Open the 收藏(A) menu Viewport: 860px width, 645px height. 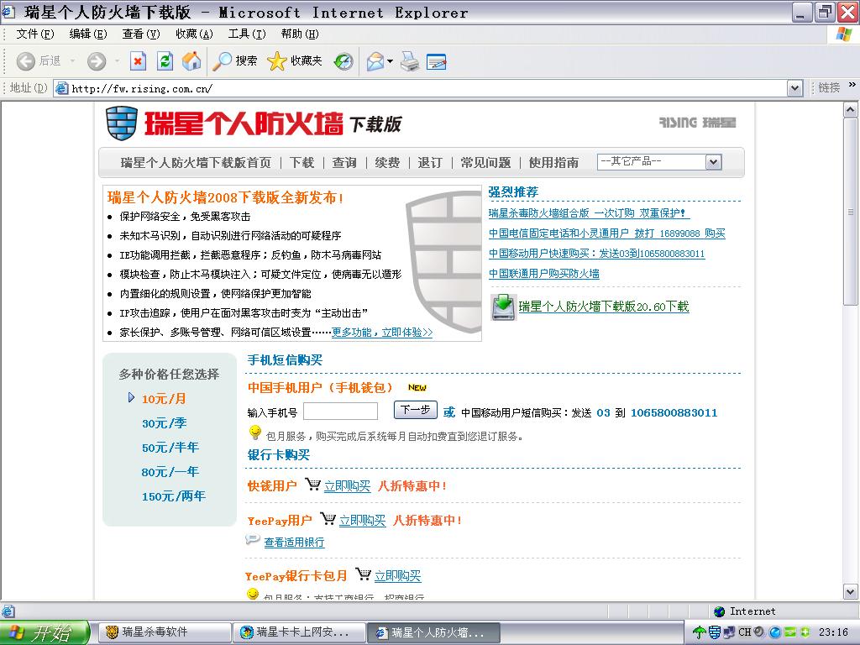click(194, 34)
